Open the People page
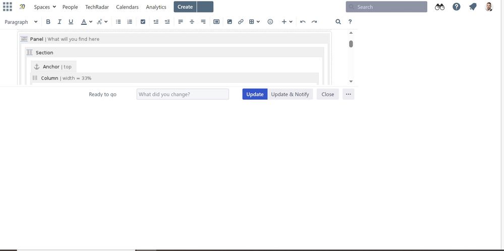Image resolution: width=504 pixels, height=251 pixels. tap(70, 7)
